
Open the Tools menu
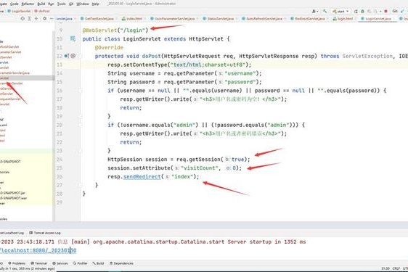coord(62,4)
